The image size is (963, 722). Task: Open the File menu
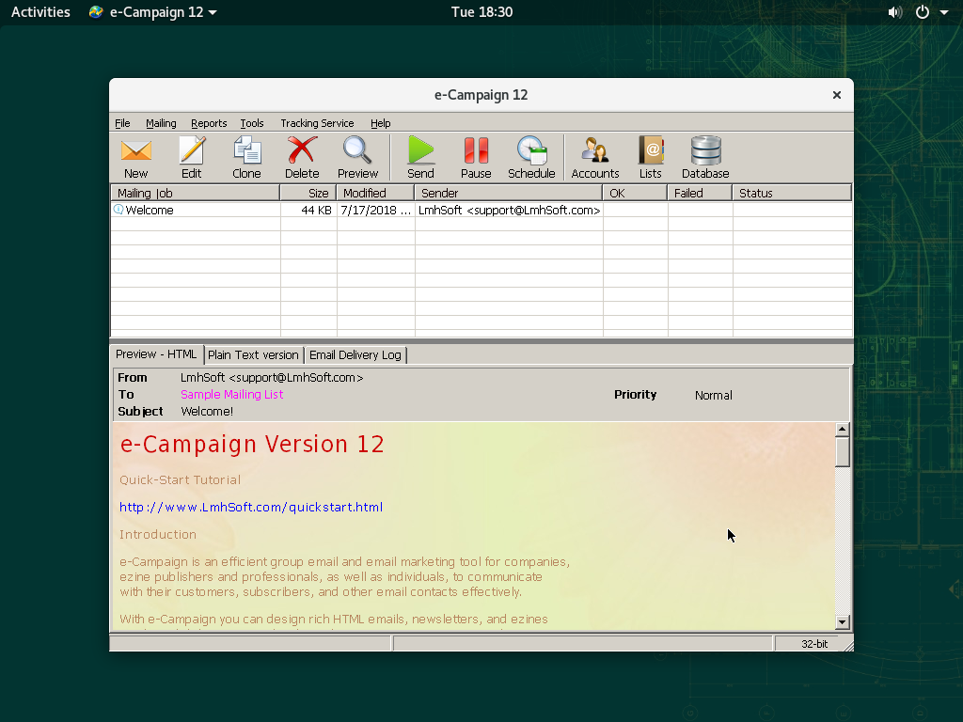tap(122, 123)
